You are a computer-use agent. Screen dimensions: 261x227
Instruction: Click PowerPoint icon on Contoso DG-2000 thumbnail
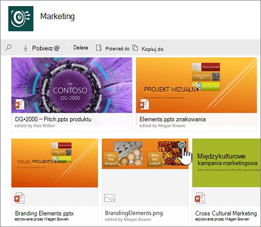click(19, 104)
